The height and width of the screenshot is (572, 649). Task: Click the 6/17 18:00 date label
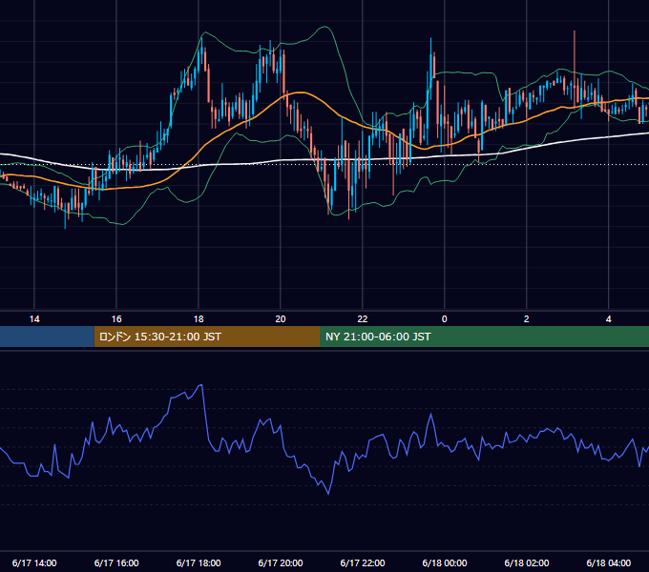click(199, 562)
